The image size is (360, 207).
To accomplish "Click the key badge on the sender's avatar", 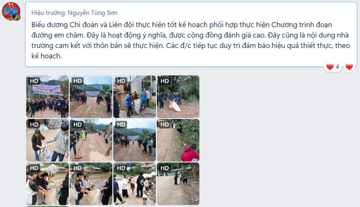I will coord(17,17).
